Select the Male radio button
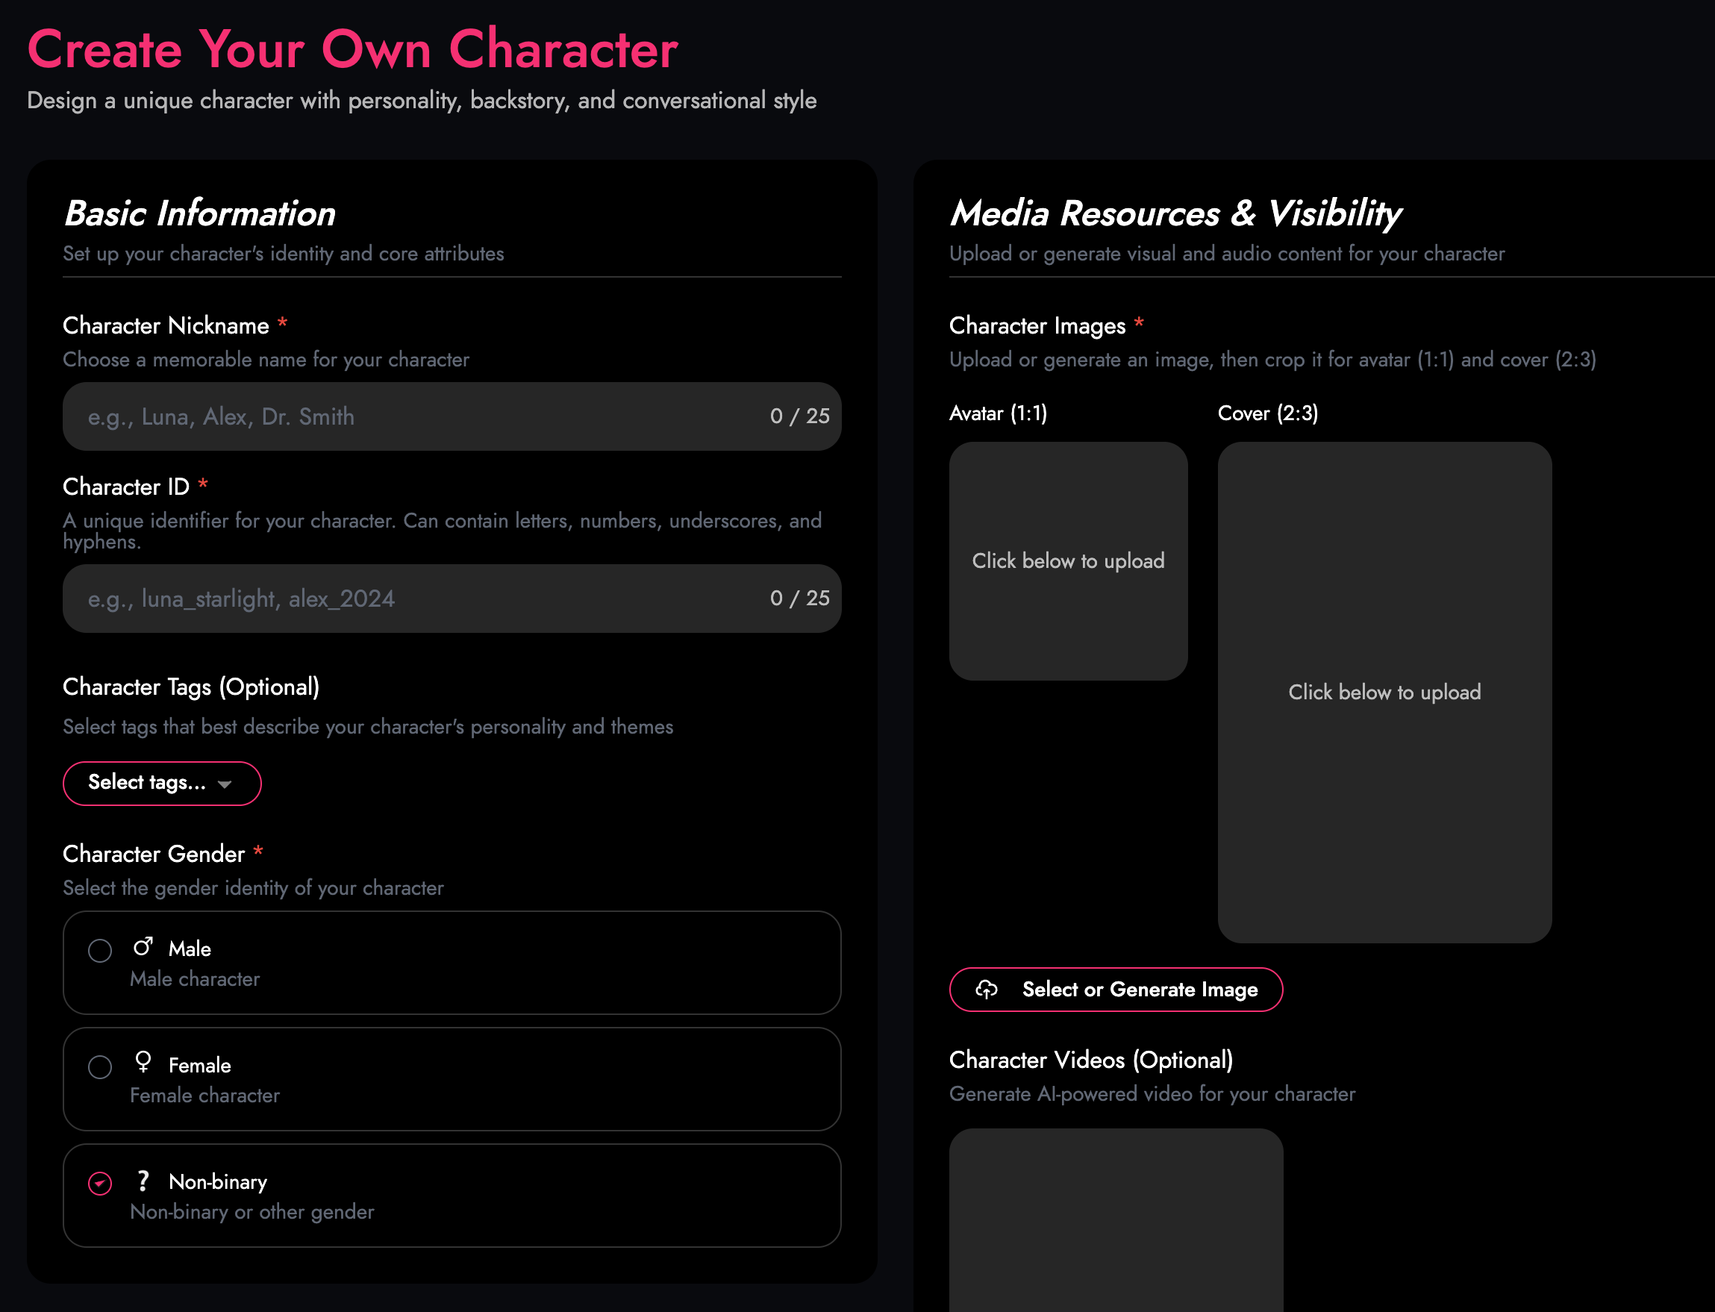 pyautogui.click(x=100, y=951)
